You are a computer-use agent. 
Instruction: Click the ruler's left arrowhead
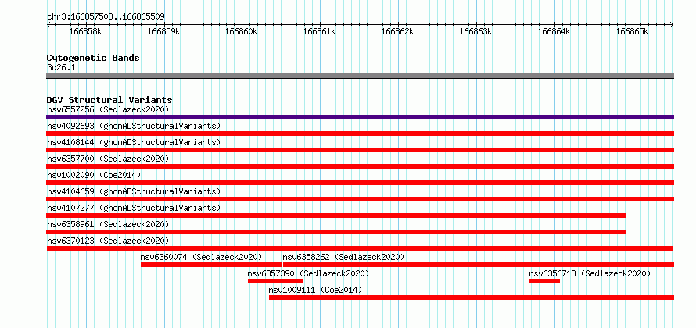48,25
